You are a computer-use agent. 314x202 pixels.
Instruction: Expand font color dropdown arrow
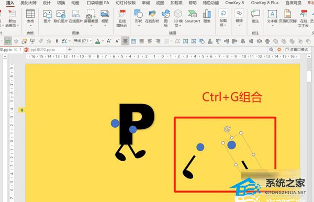click(103, 41)
